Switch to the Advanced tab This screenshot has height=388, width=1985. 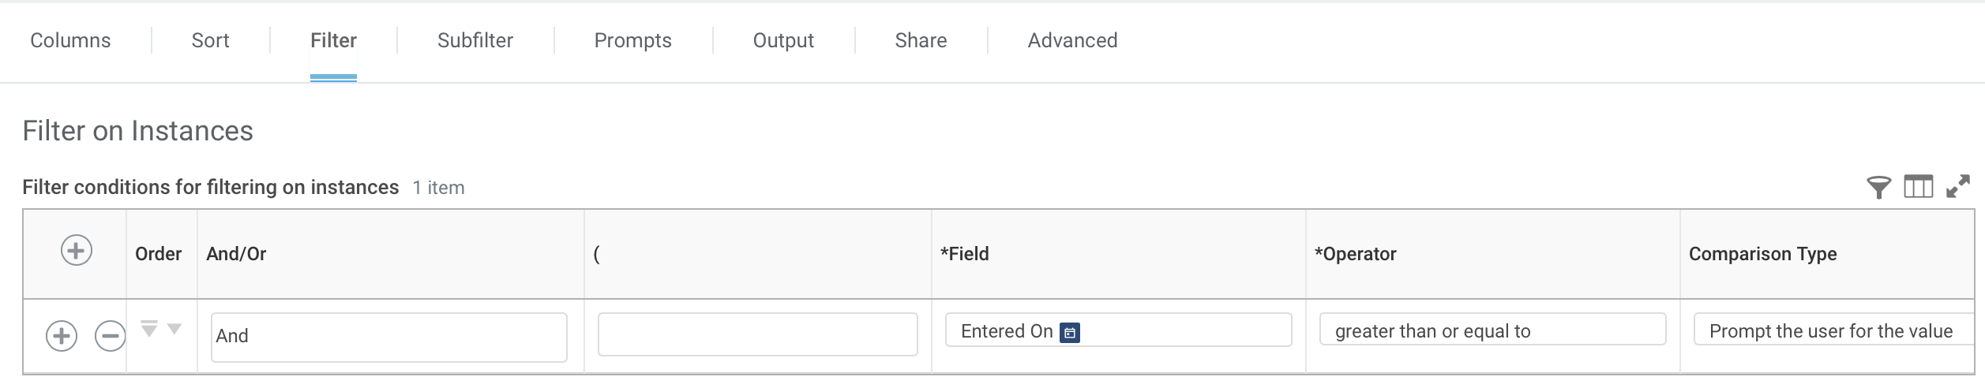click(x=1071, y=40)
